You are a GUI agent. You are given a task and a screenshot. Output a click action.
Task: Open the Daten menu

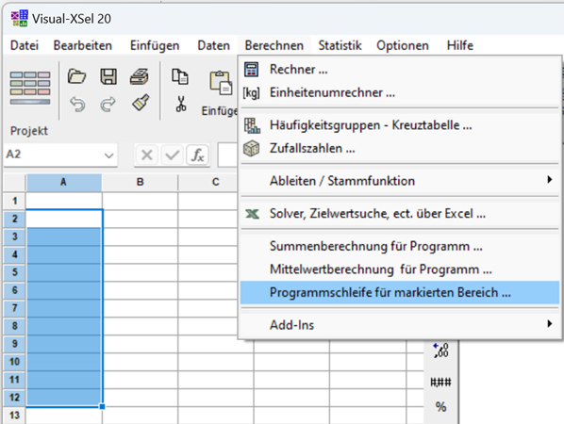[x=214, y=45]
